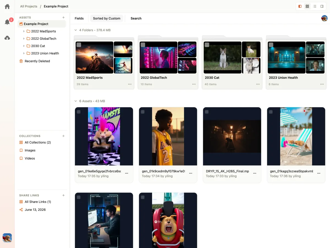Collapse the 4 Folders section
330x248 pixels.
tap(76, 30)
